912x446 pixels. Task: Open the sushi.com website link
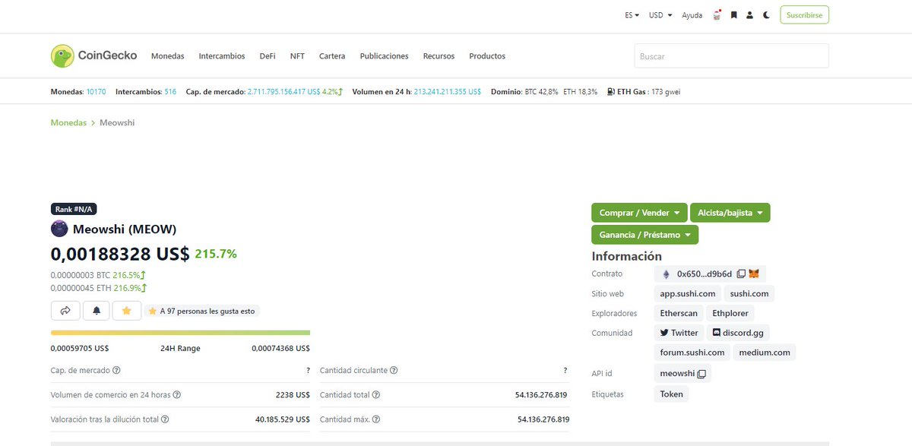coord(749,293)
